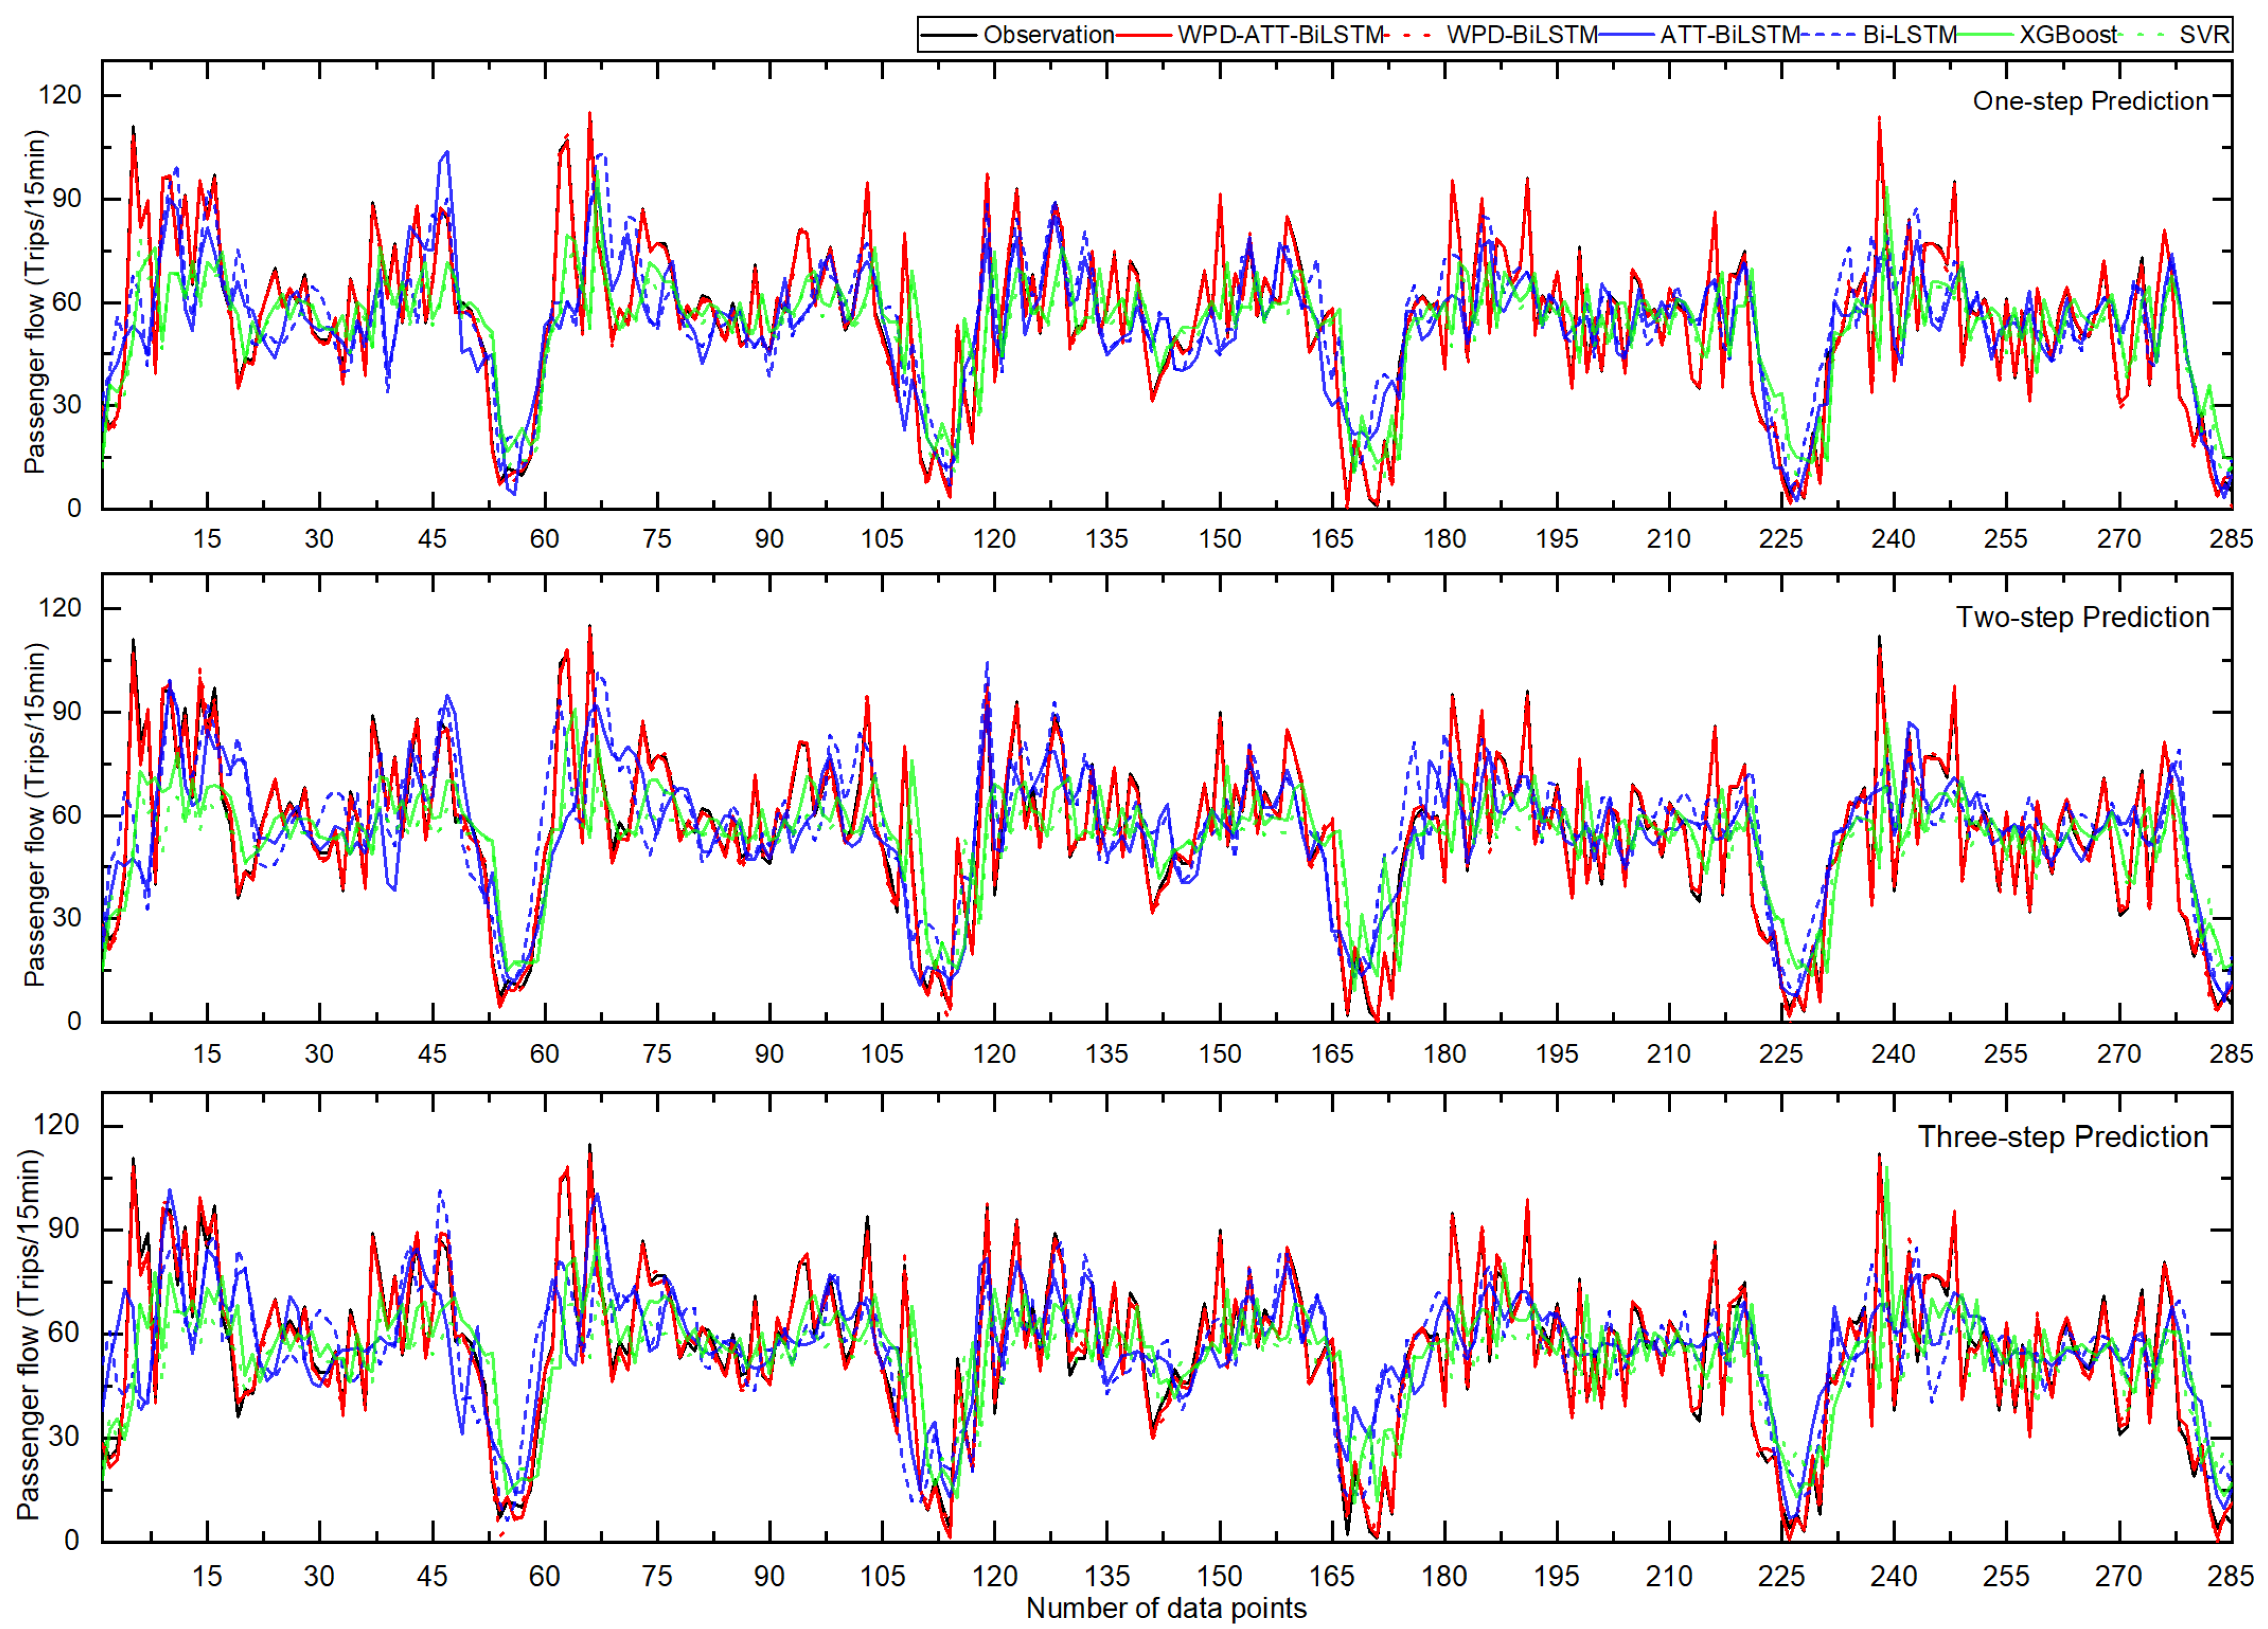The image size is (2268, 1629).
Task: Click y-axis tick 60 in Two-step Prediction panel
Action: (x=67, y=814)
